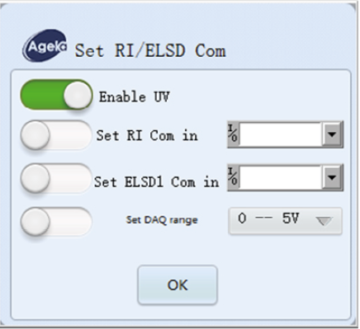
Task: Turn off the Enable UV switch
Action: pyautogui.click(x=56, y=95)
